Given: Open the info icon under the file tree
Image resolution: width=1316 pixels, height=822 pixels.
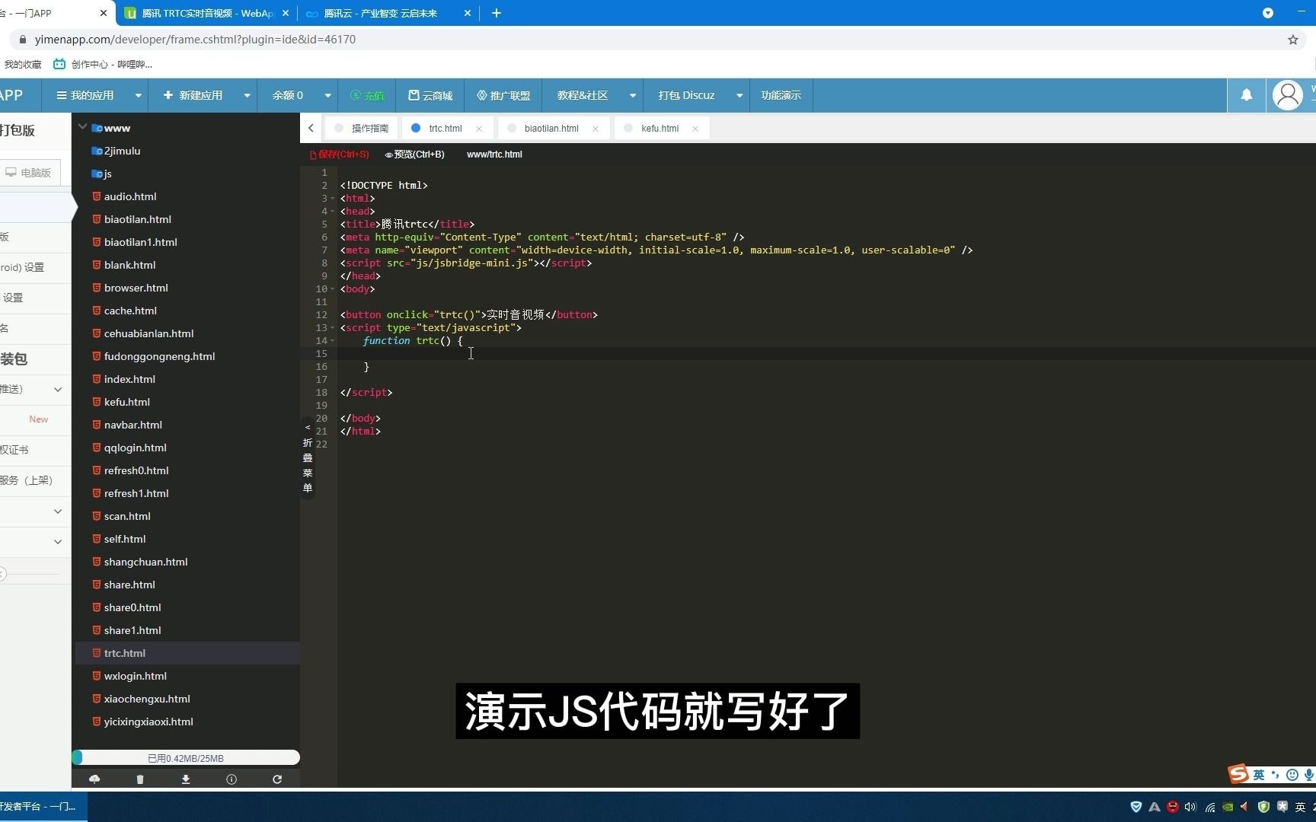Looking at the screenshot, I should 232,779.
